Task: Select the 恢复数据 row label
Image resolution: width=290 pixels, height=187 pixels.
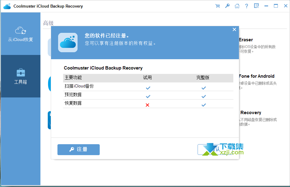Action: [x=73, y=103]
